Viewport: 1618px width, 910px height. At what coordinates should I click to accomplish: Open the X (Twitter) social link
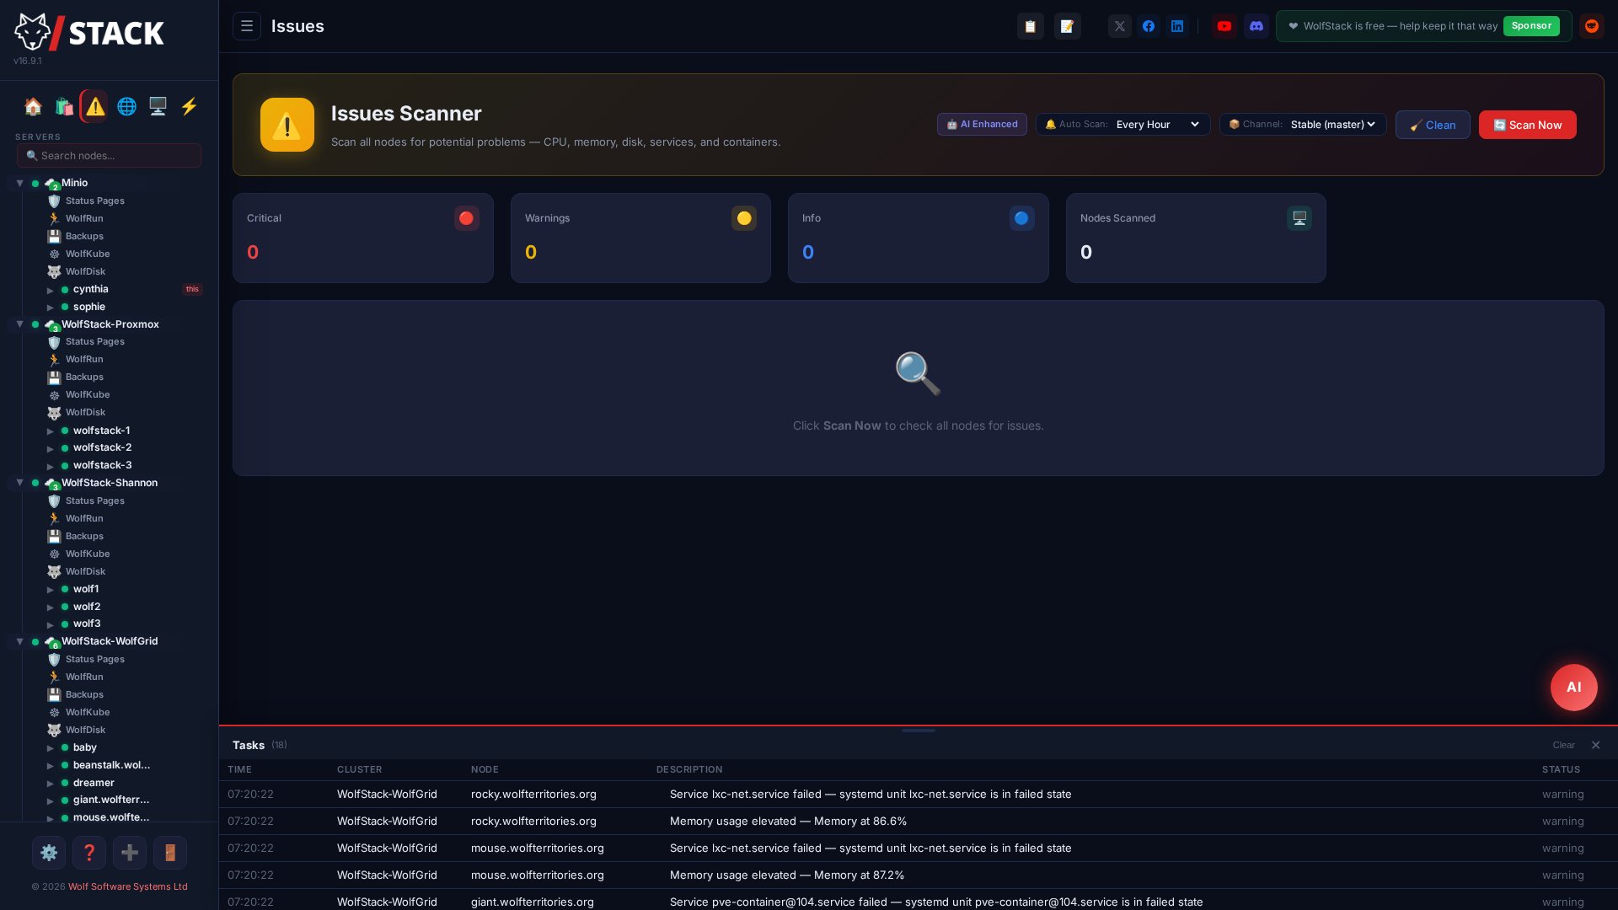pyautogui.click(x=1120, y=26)
